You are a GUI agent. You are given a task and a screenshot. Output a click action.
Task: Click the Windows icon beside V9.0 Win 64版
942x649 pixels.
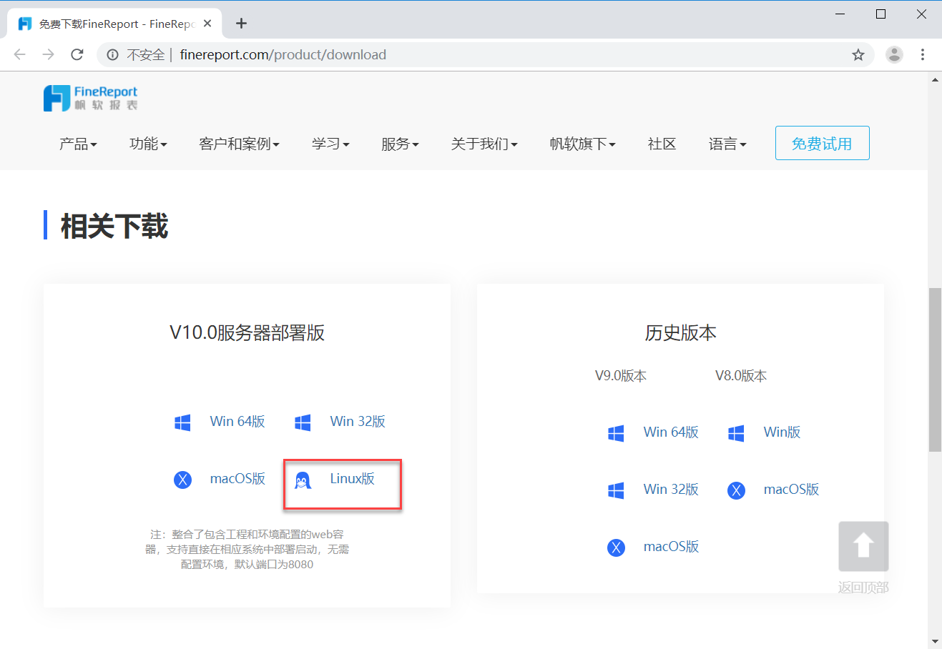tap(616, 433)
